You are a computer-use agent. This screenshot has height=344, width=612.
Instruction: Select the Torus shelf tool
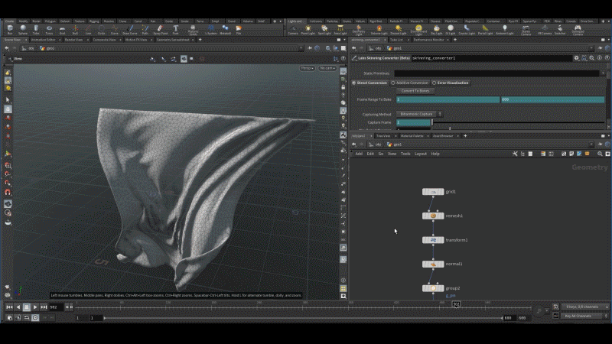(x=49, y=30)
